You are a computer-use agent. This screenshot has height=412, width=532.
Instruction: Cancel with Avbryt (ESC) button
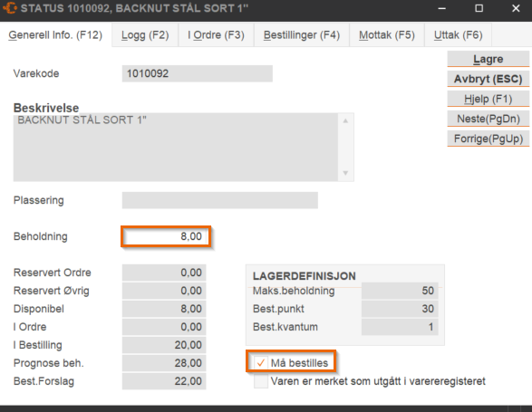(x=488, y=79)
